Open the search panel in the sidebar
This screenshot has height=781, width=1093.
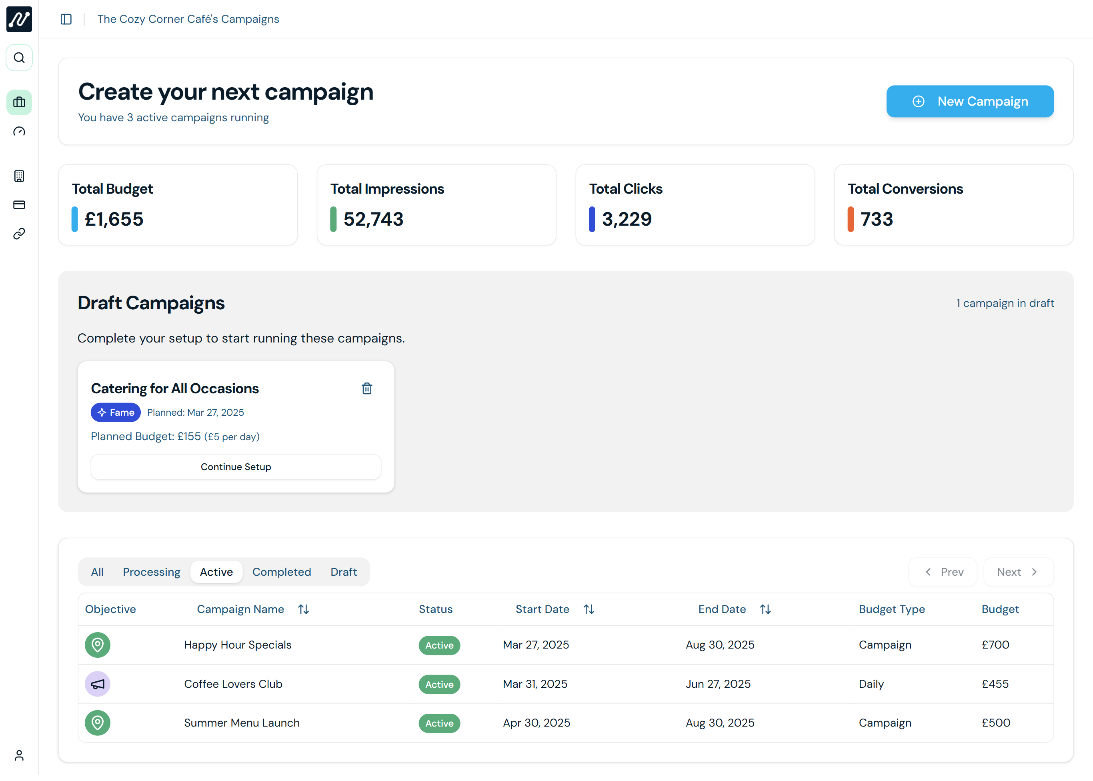point(19,58)
